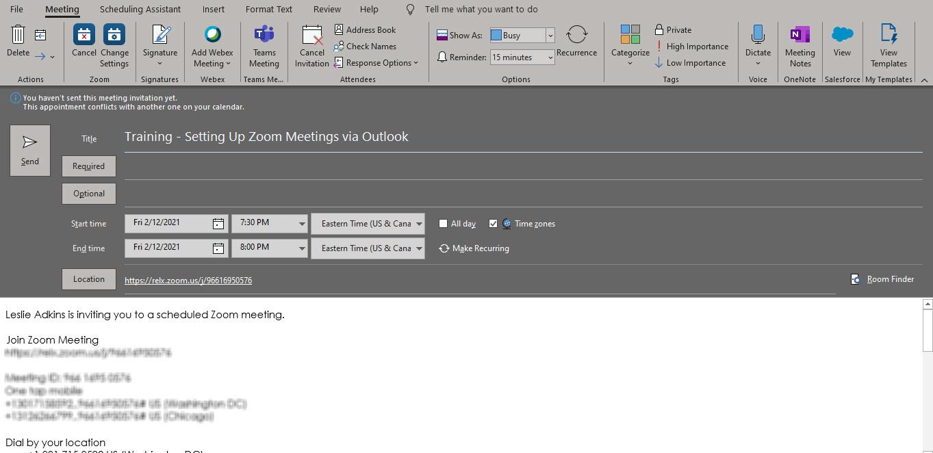Viewport: 933px width, 453px height.
Task: Cancel the Zoom meeting via Zoom Cancel
Action: pyautogui.click(x=84, y=41)
